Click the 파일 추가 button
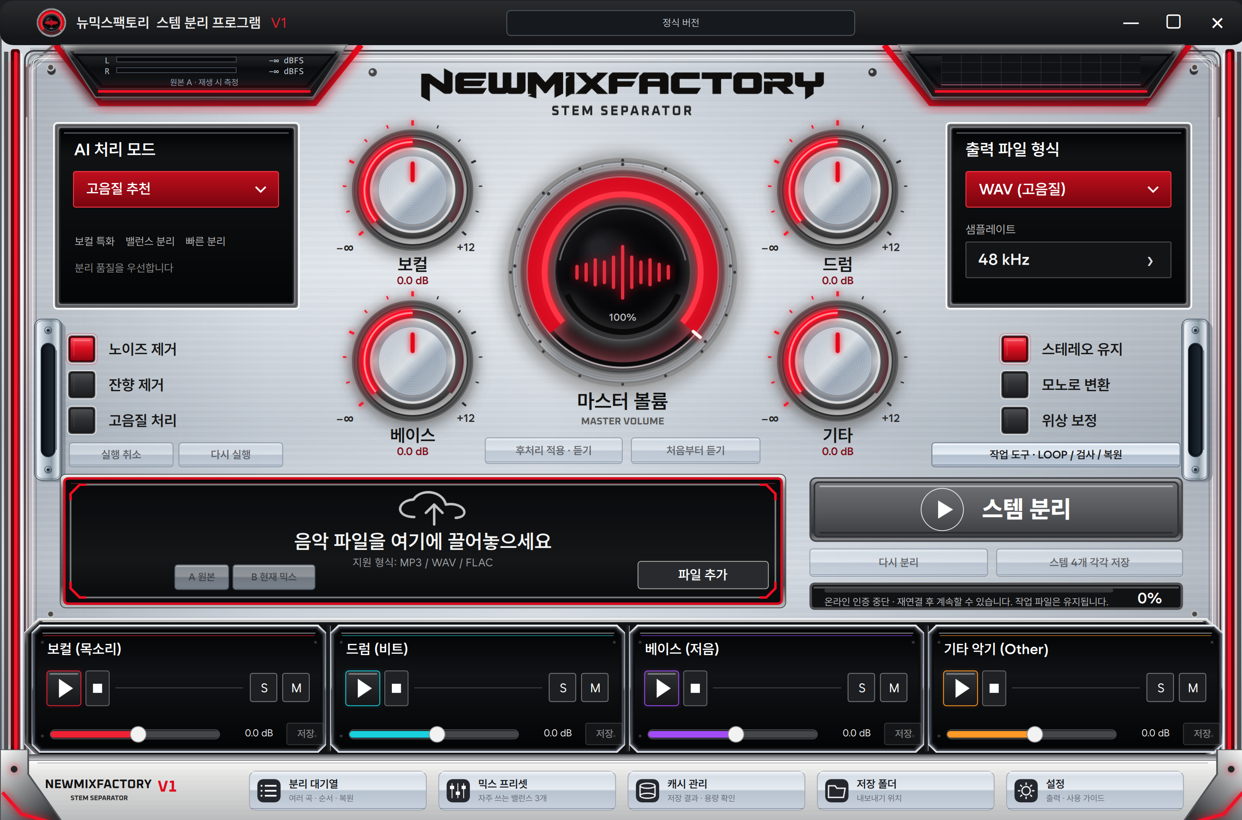This screenshot has width=1242, height=820. (x=703, y=575)
